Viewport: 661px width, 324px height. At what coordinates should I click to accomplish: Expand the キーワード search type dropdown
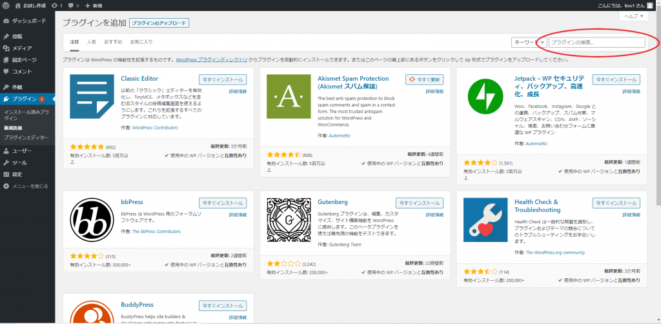pyautogui.click(x=529, y=43)
